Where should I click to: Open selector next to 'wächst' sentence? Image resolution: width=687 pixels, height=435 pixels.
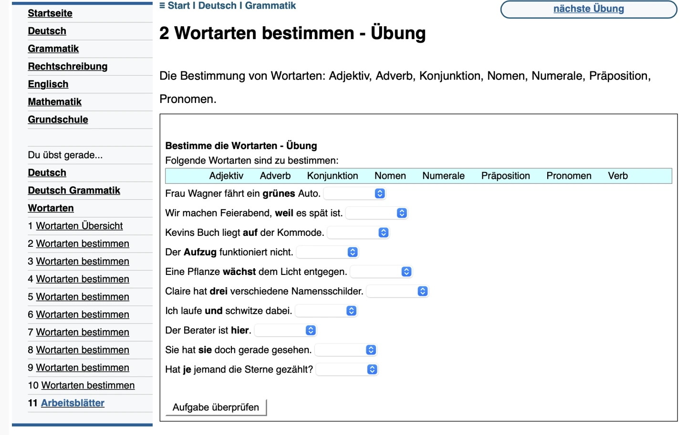pos(381,272)
